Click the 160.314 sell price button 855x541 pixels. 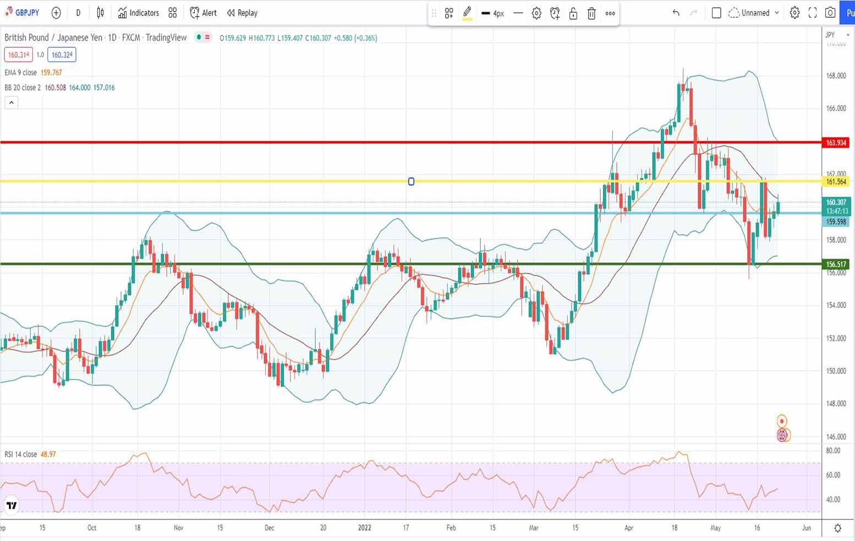[18, 54]
